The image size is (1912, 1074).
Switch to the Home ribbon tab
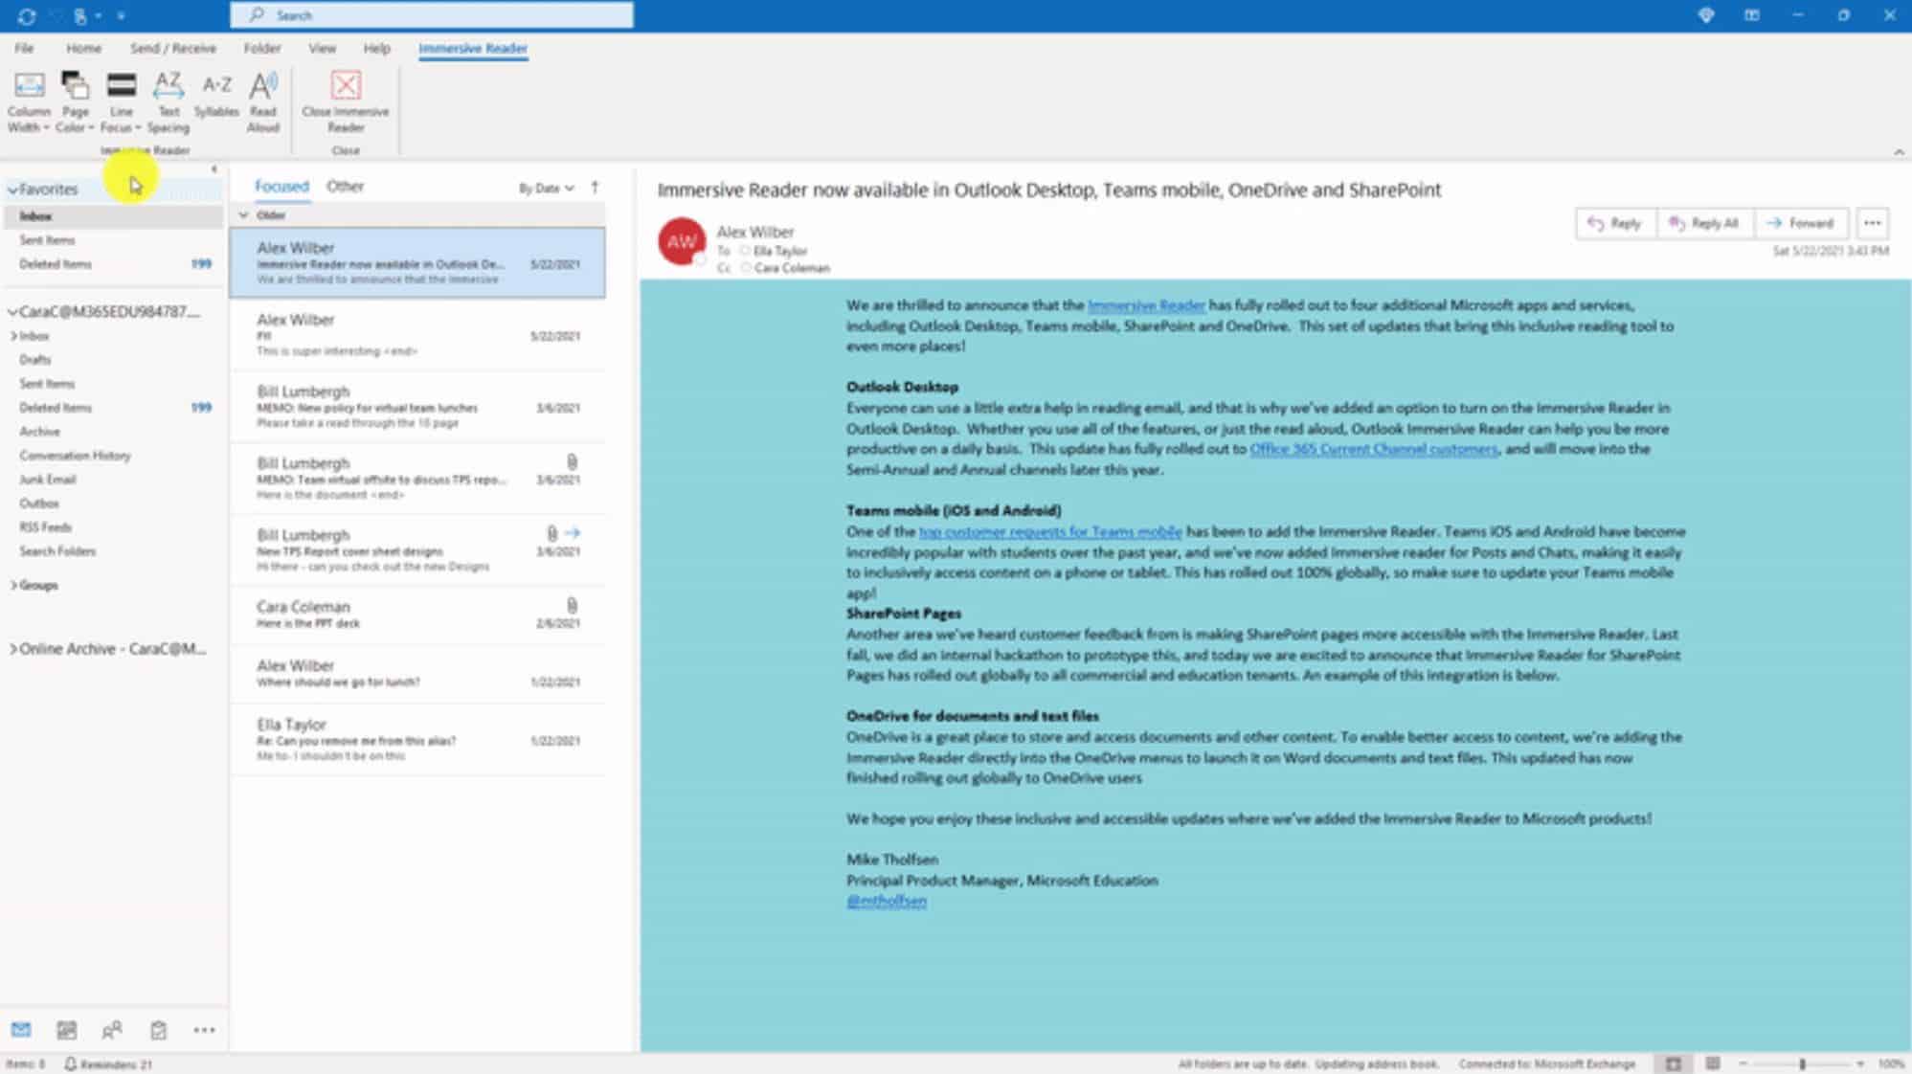point(83,48)
